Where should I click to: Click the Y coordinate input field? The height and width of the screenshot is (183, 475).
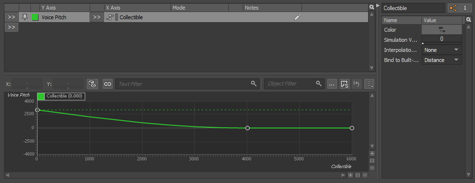(68, 84)
